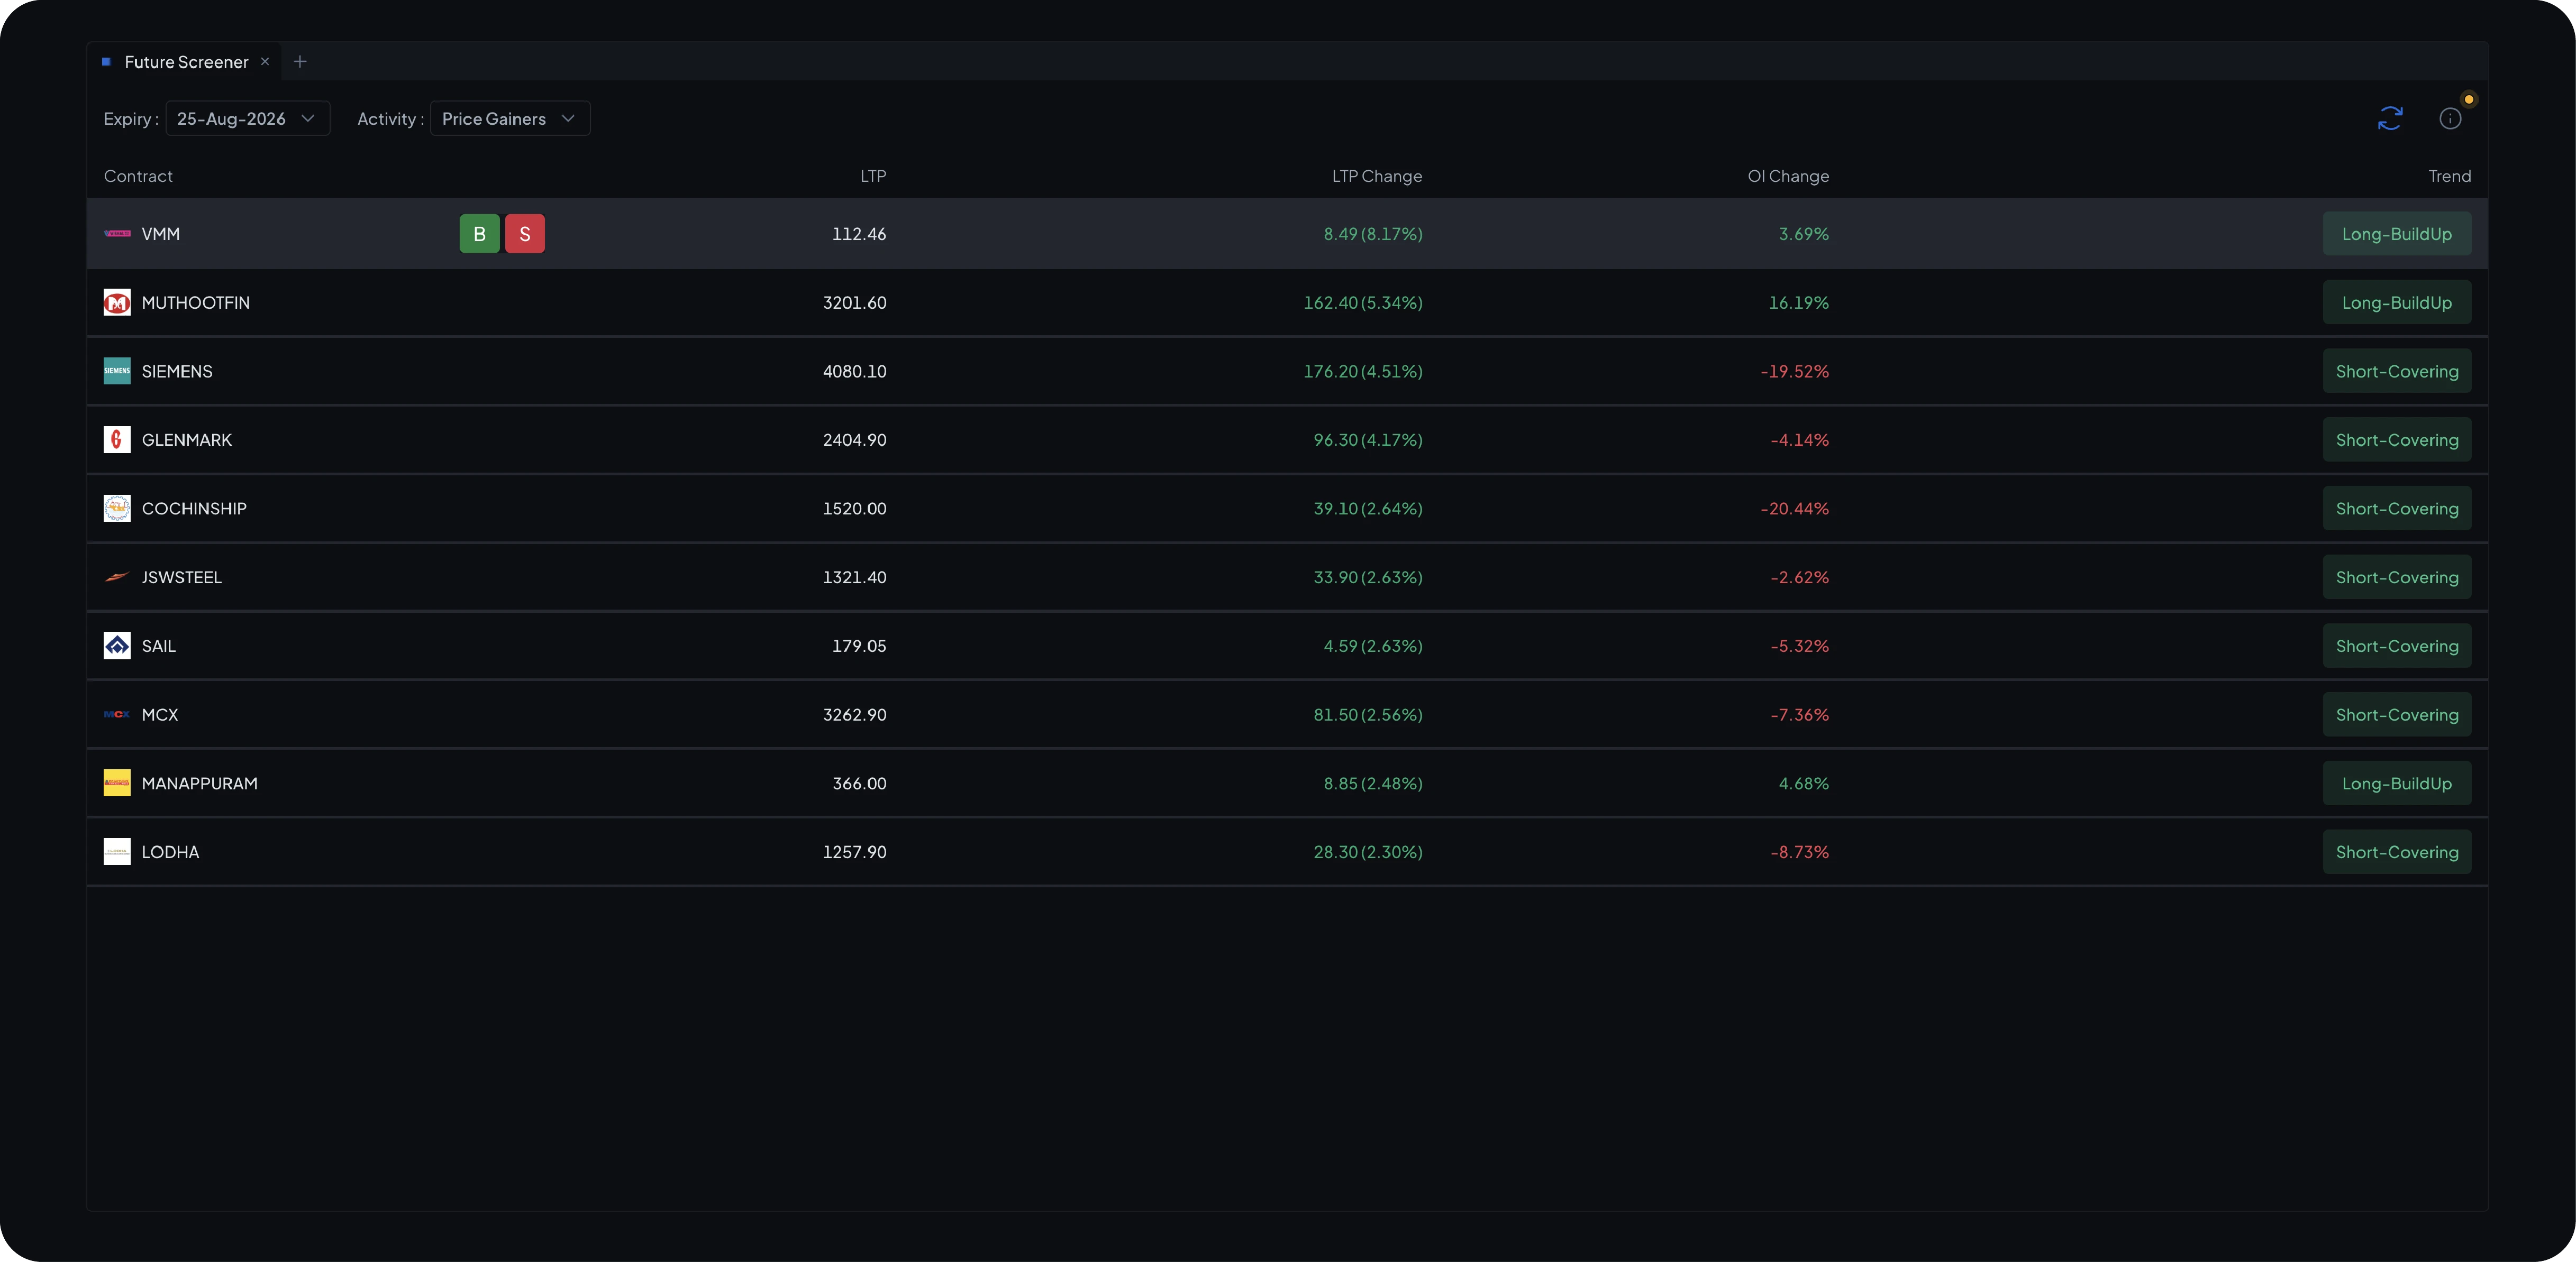Click the refresh data icon
2576x1262 pixels.
point(2390,119)
